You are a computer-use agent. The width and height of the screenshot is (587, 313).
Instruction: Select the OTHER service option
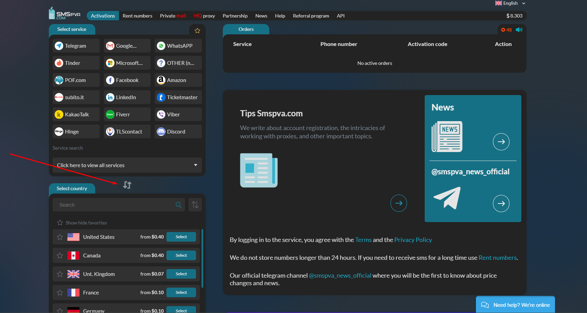pyautogui.click(x=178, y=63)
